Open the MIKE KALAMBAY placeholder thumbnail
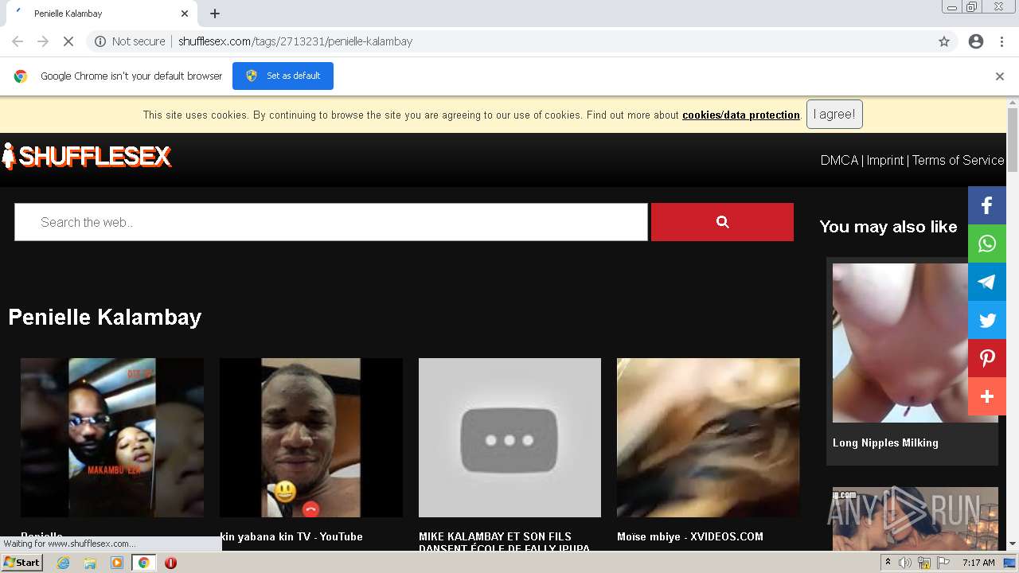The width and height of the screenshot is (1019, 573). pyautogui.click(x=509, y=438)
